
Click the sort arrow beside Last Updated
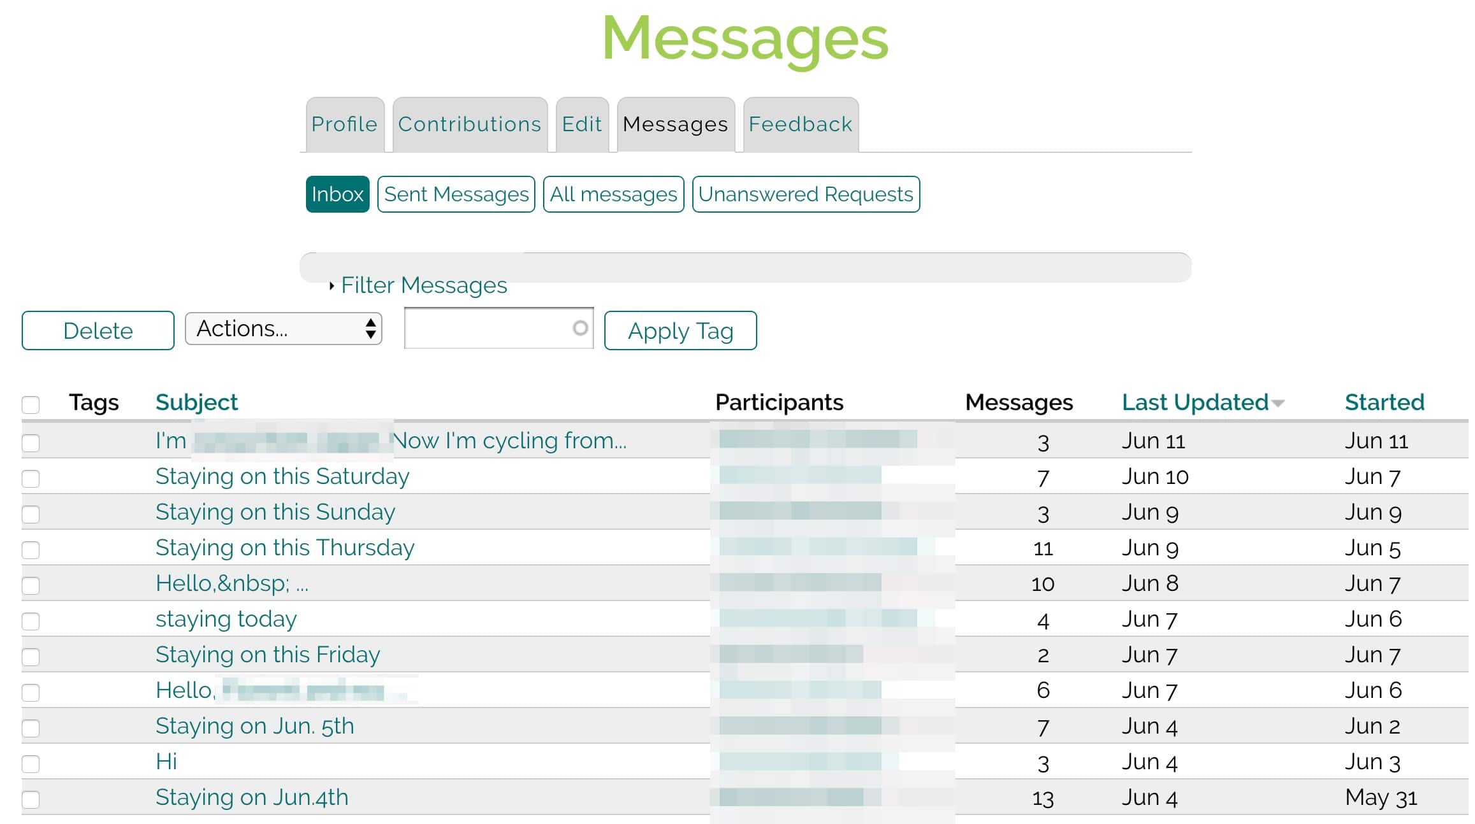point(1277,404)
